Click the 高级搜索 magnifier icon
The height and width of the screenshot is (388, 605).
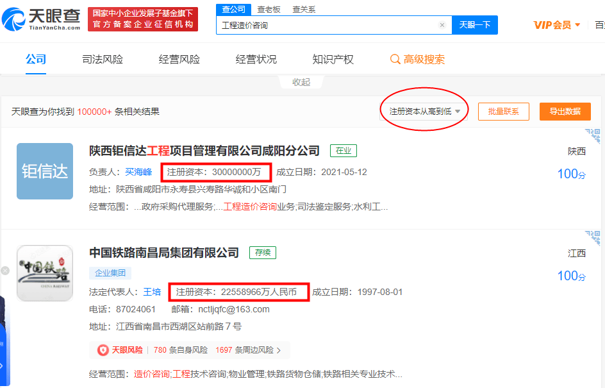[x=395, y=60]
